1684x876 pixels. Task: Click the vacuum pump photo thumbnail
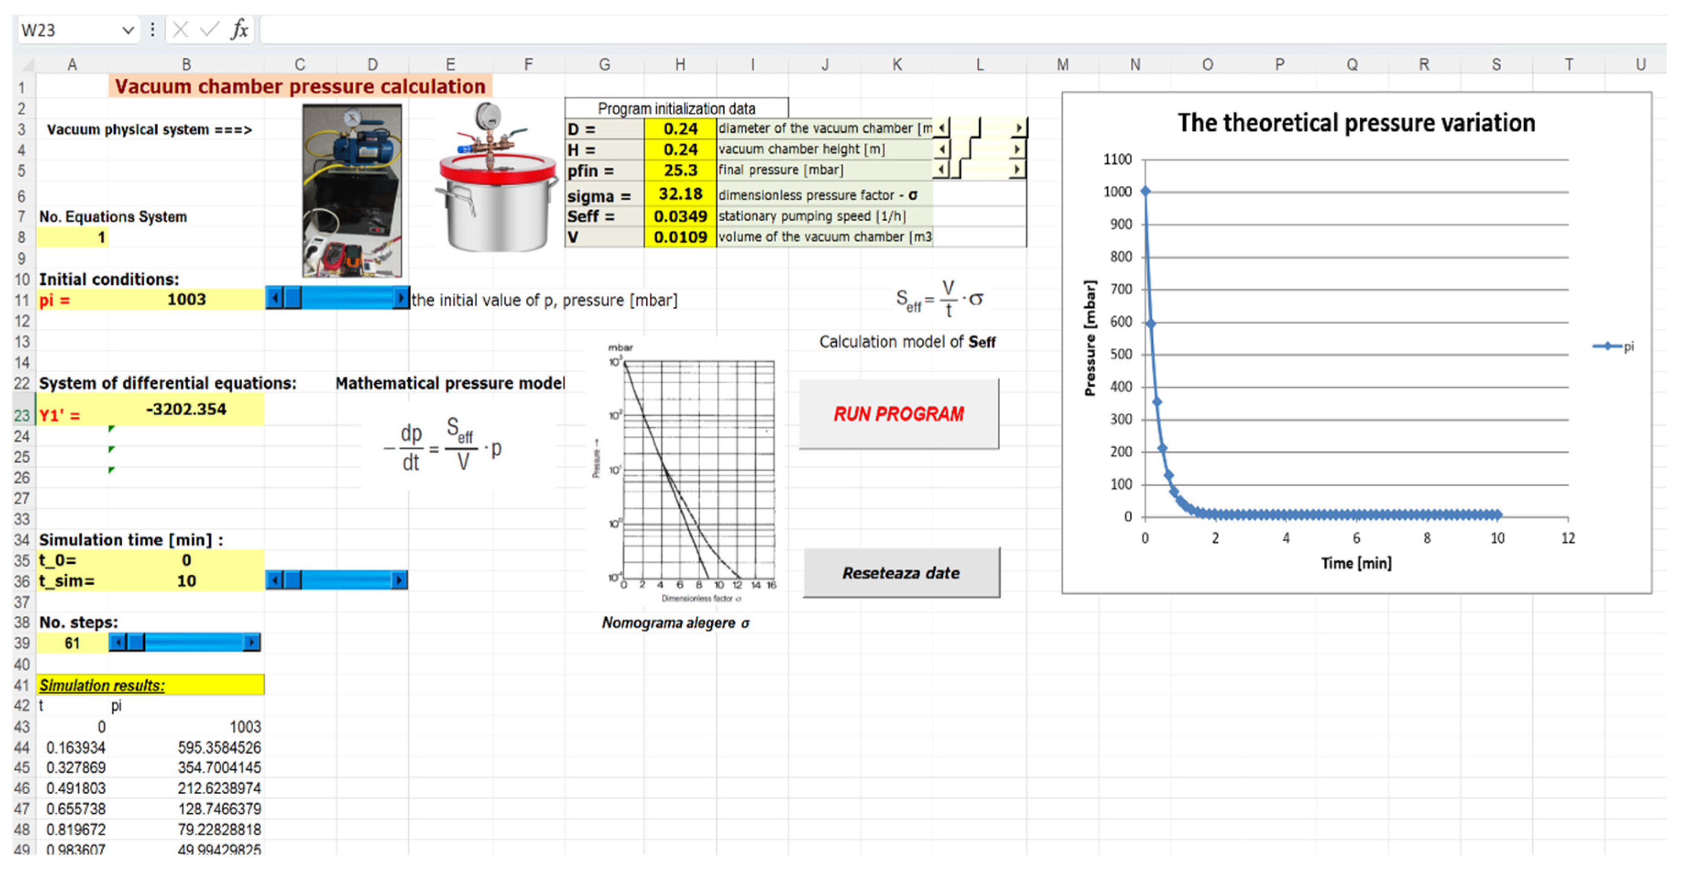(352, 191)
